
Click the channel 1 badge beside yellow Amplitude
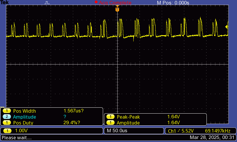111,122
